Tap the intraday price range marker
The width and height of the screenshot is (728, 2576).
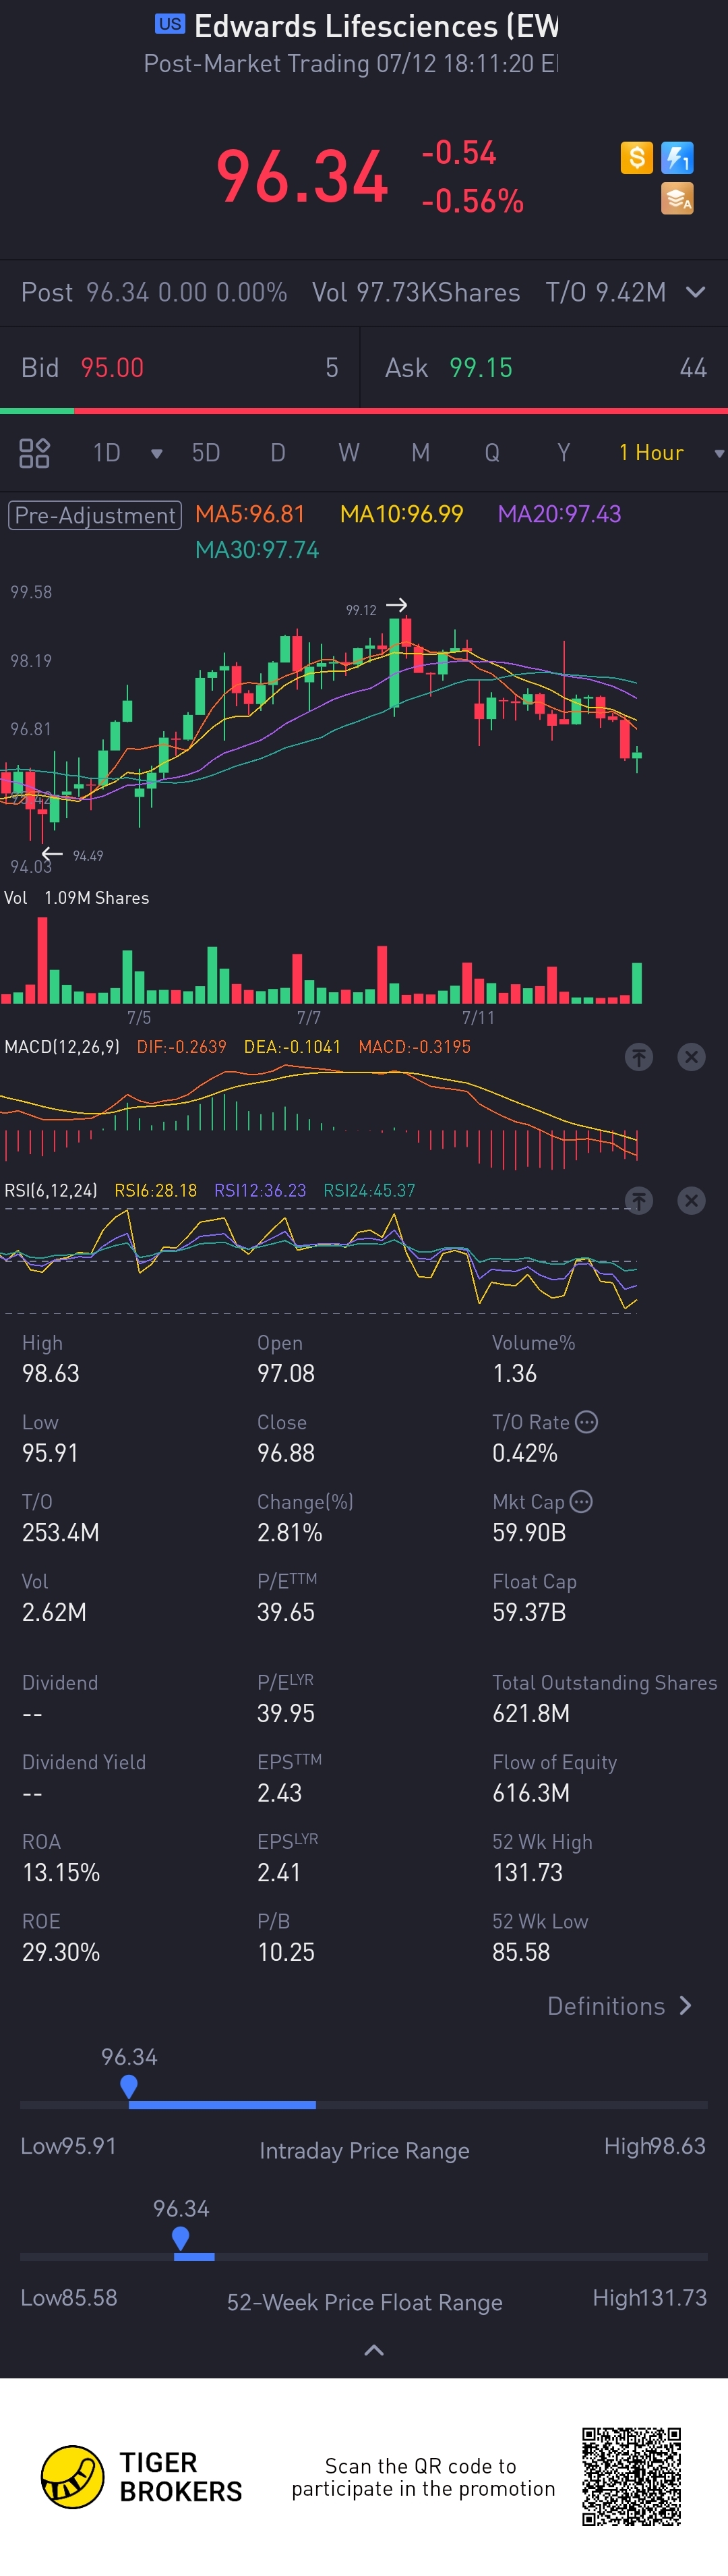128,2086
